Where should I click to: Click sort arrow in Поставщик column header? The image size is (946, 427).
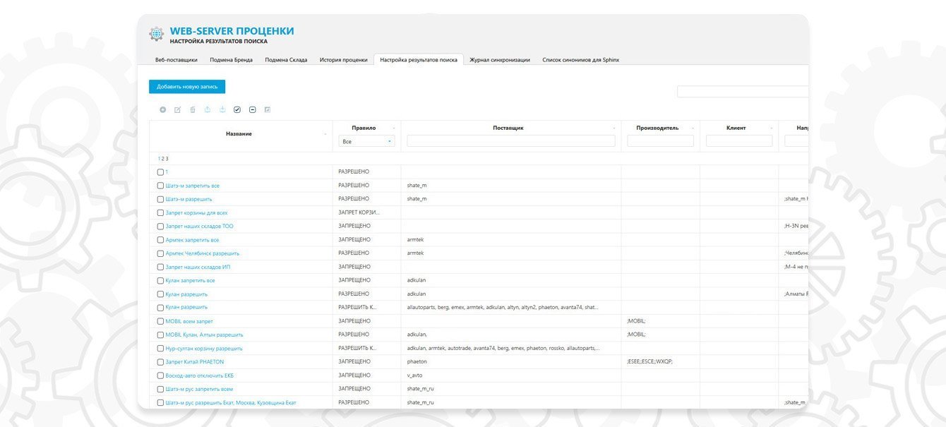click(x=613, y=128)
